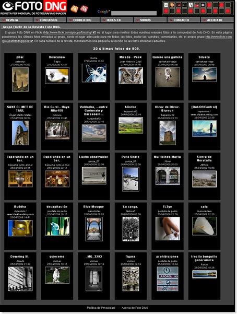237x314 pixels.
Task: Open the golden 'Buddha' thumbnail
Action: 20,228
